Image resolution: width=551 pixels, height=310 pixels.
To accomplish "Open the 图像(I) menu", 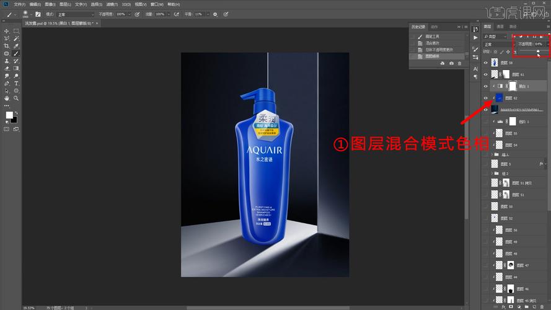I will coord(50,4).
